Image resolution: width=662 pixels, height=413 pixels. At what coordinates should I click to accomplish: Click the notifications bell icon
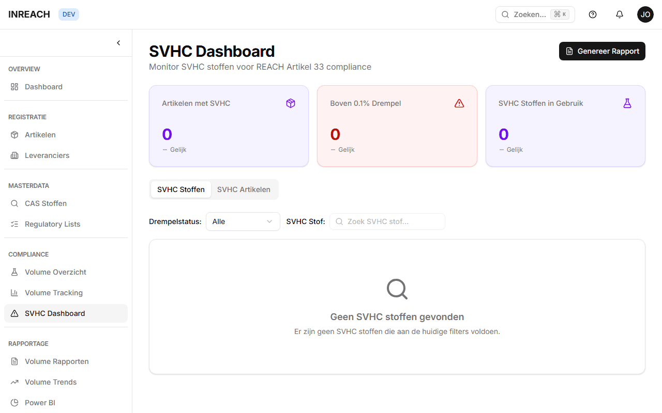point(619,14)
